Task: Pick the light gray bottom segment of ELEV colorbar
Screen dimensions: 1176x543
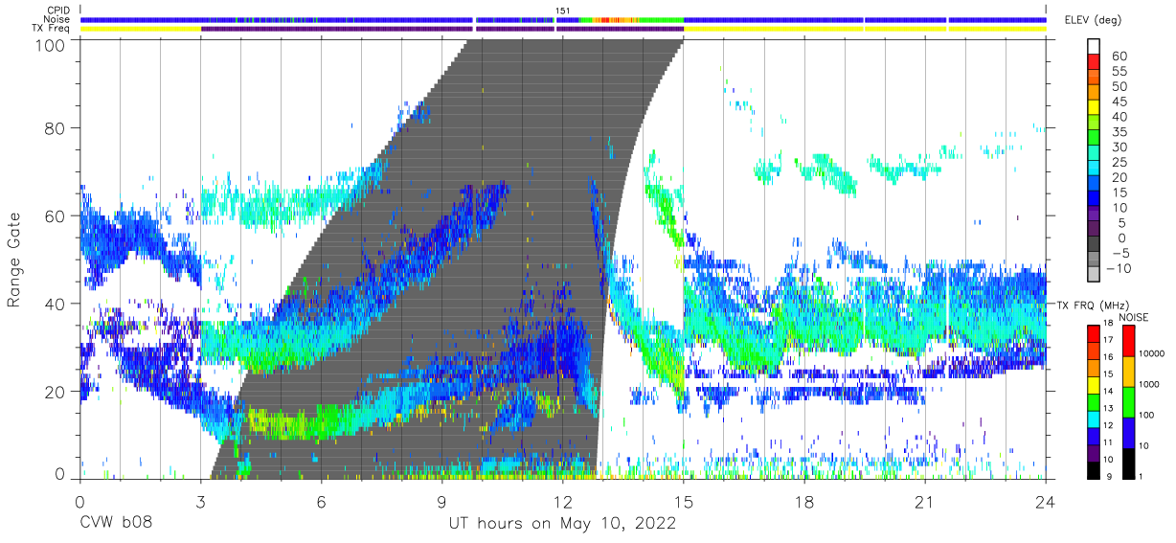Action: tap(1094, 275)
